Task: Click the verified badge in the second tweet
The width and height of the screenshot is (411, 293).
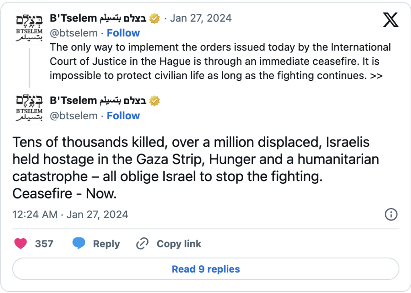Action: [x=155, y=101]
